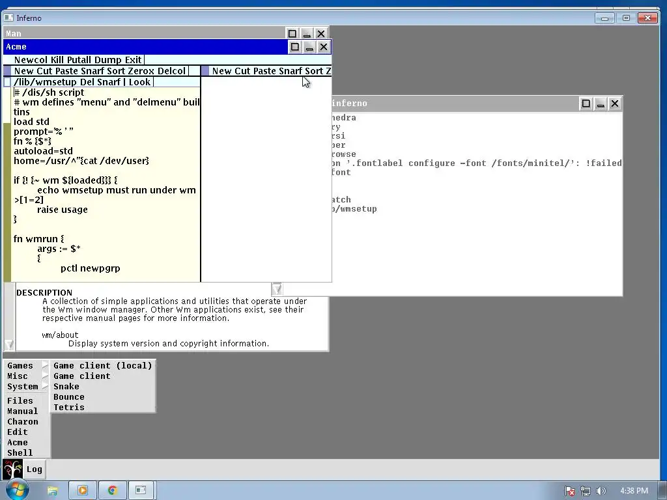Open Manual from the Inferno menu
This screenshot has height=500, width=667.
coord(23,411)
